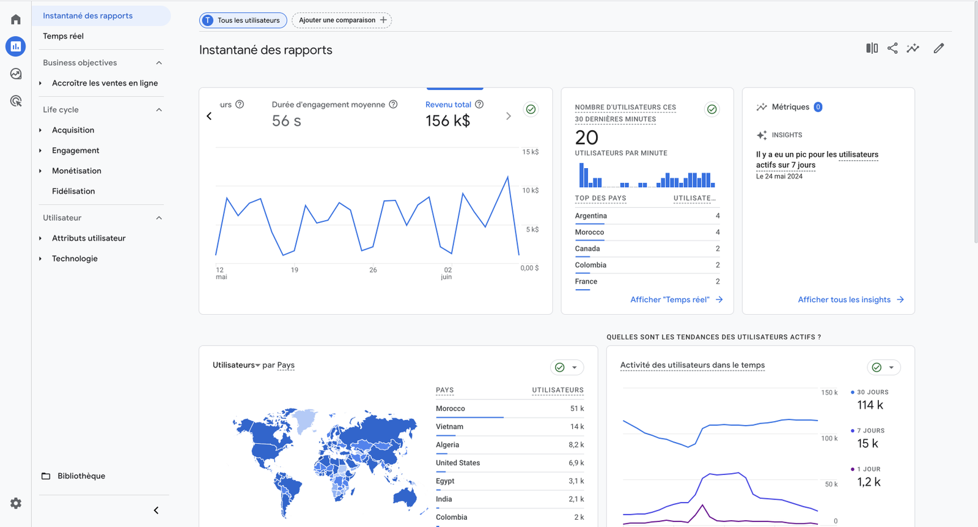Click the United States row
The width and height of the screenshot is (978, 527).
pyautogui.click(x=510, y=463)
